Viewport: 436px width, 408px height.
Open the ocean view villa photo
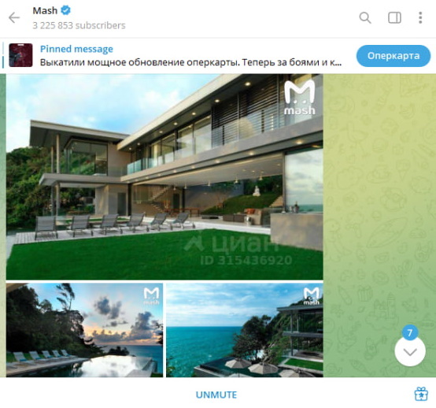tap(245, 330)
